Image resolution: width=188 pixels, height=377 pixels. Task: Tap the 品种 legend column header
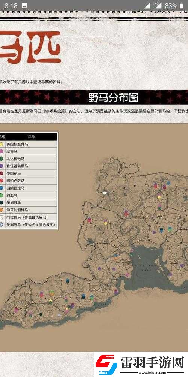(x=31, y=136)
